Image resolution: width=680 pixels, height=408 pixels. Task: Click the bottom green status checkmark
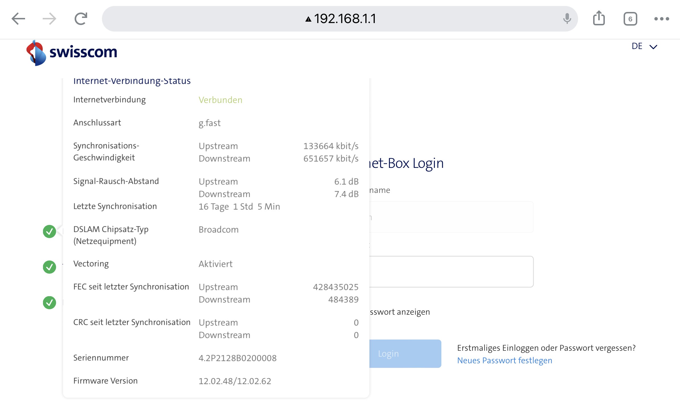pos(50,302)
